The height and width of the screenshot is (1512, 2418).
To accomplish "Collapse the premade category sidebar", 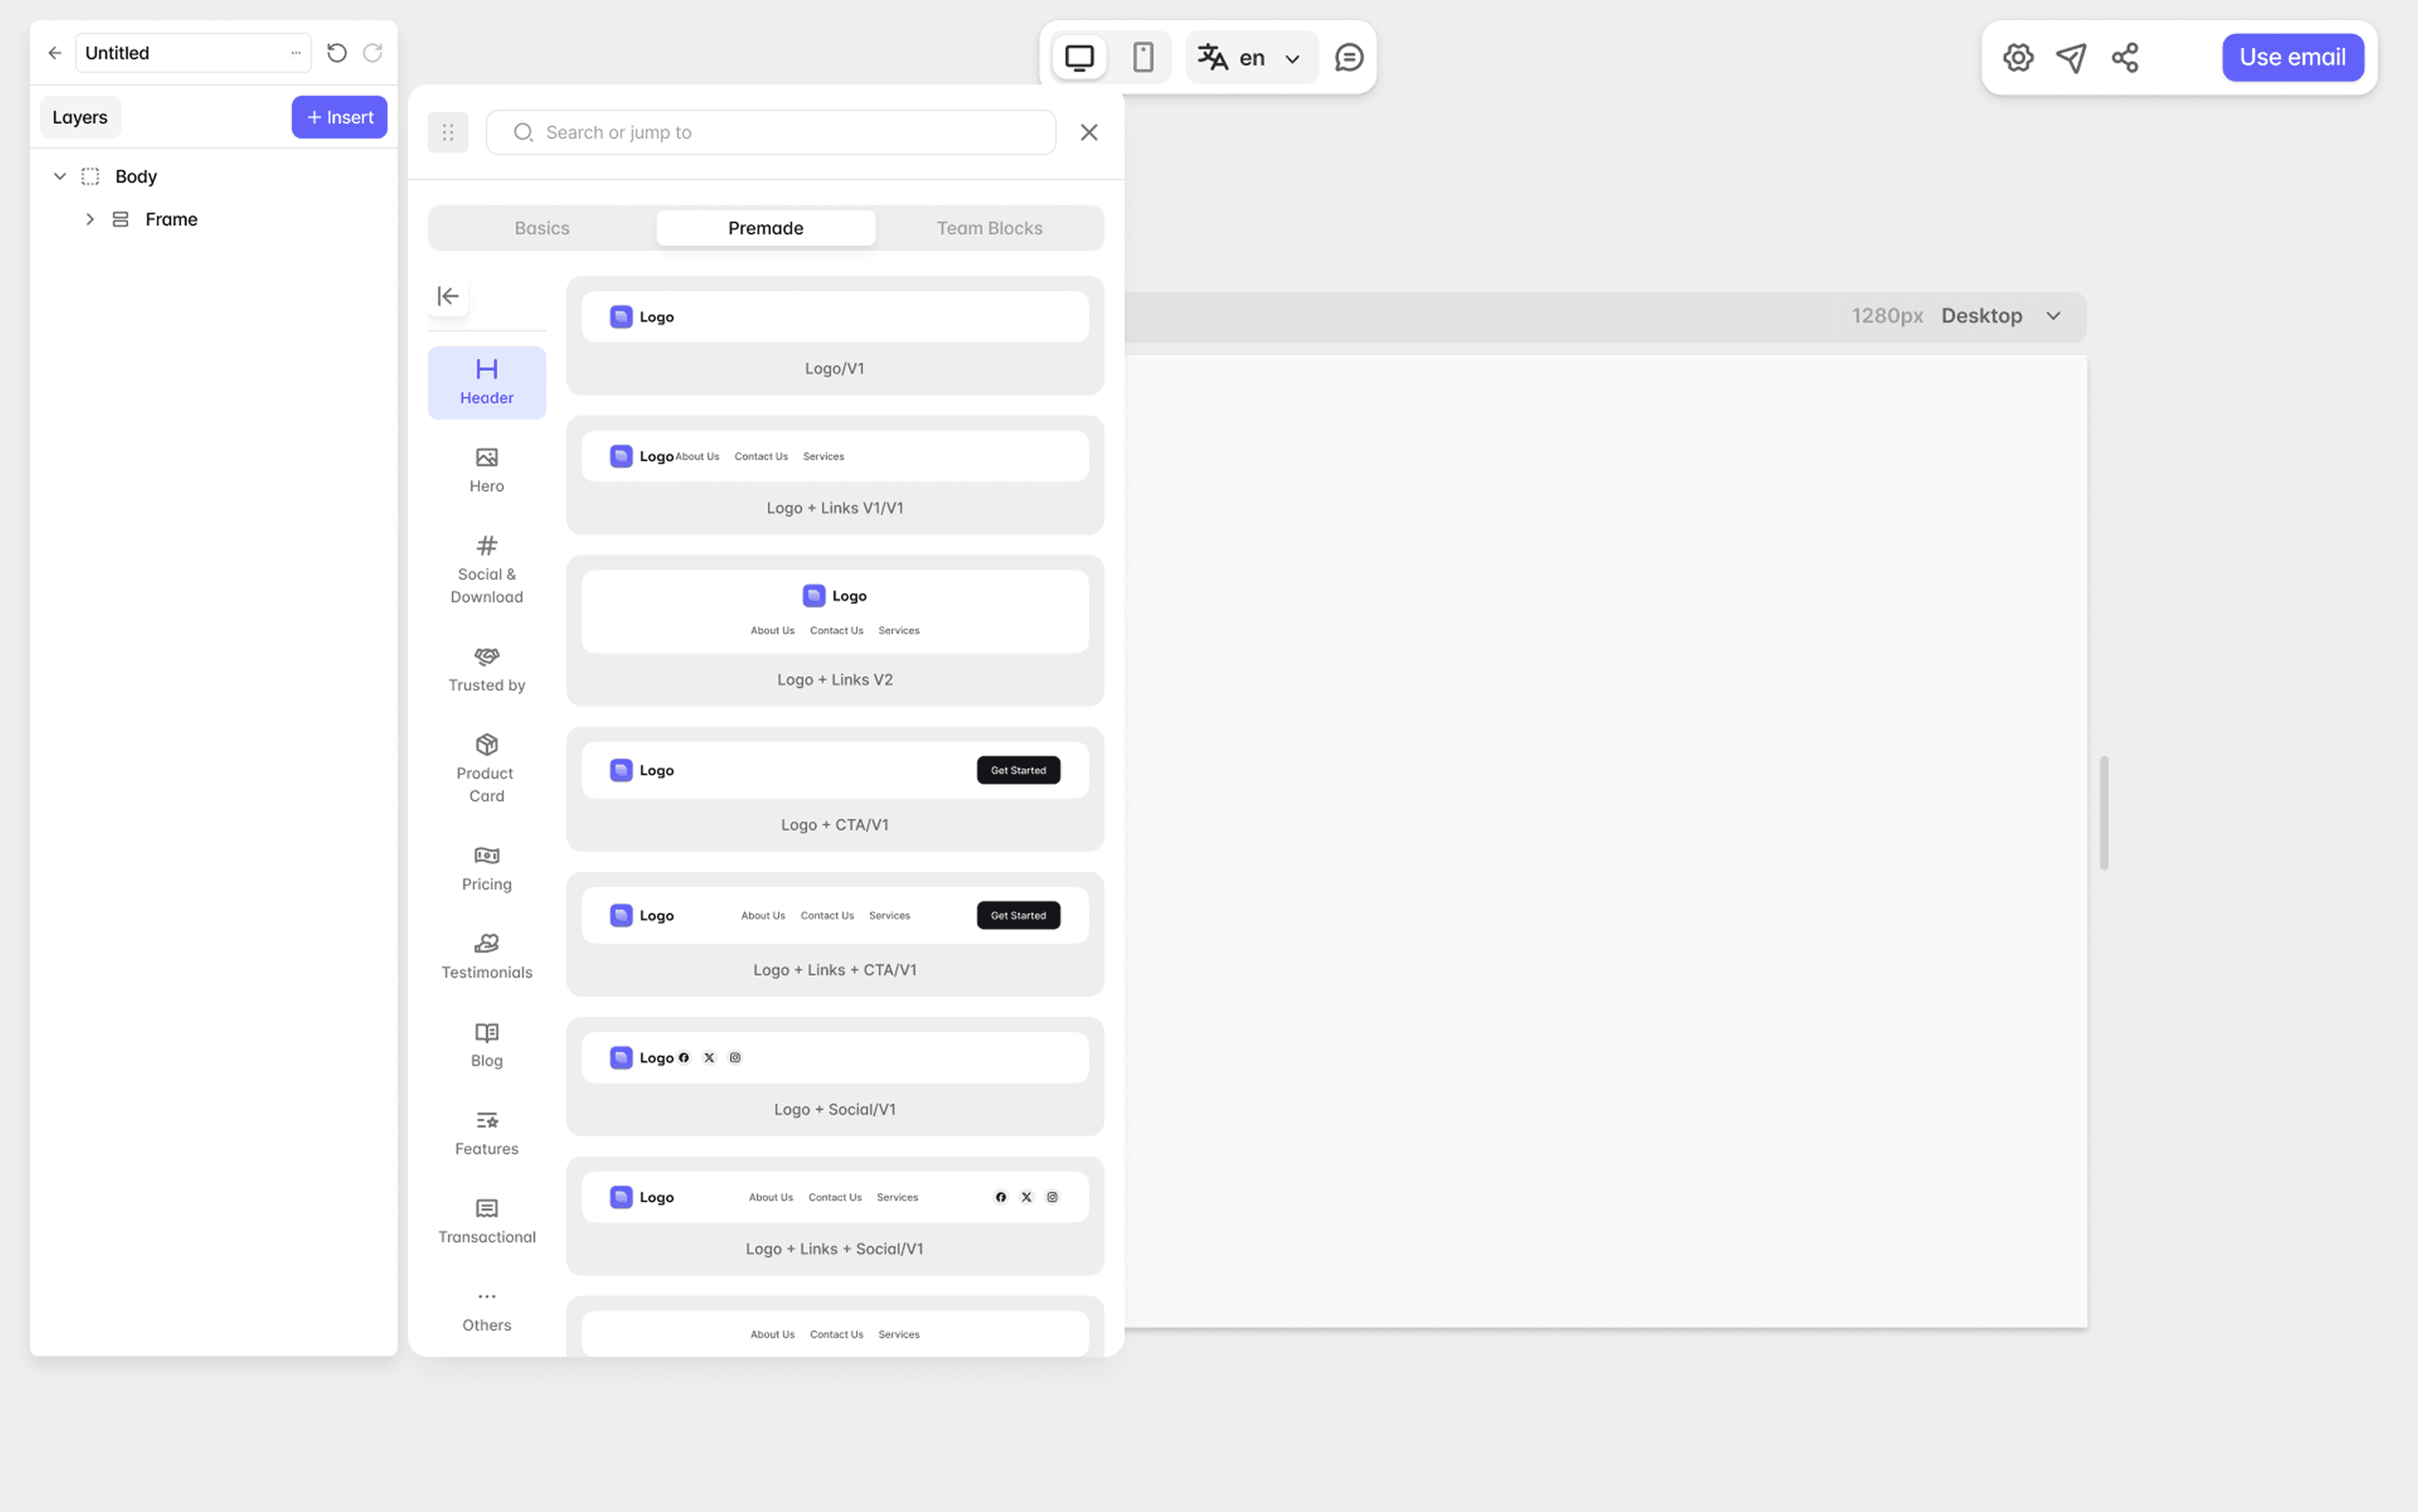I will pos(448,296).
